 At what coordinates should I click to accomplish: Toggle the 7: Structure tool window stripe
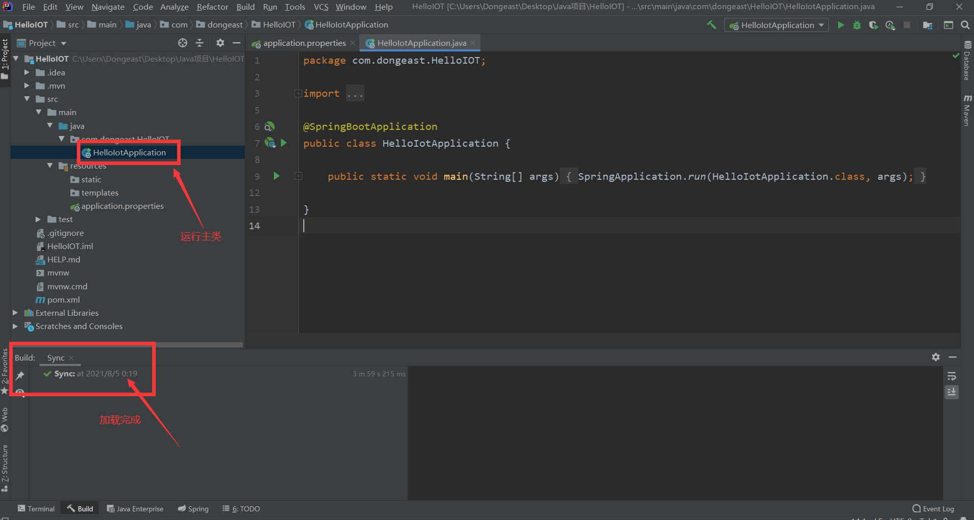pyautogui.click(x=5, y=468)
